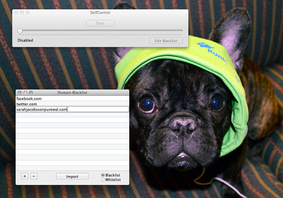This screenshot has width=283, height=198.
Task: Zoom the SelfControl window
Action: 28,13
